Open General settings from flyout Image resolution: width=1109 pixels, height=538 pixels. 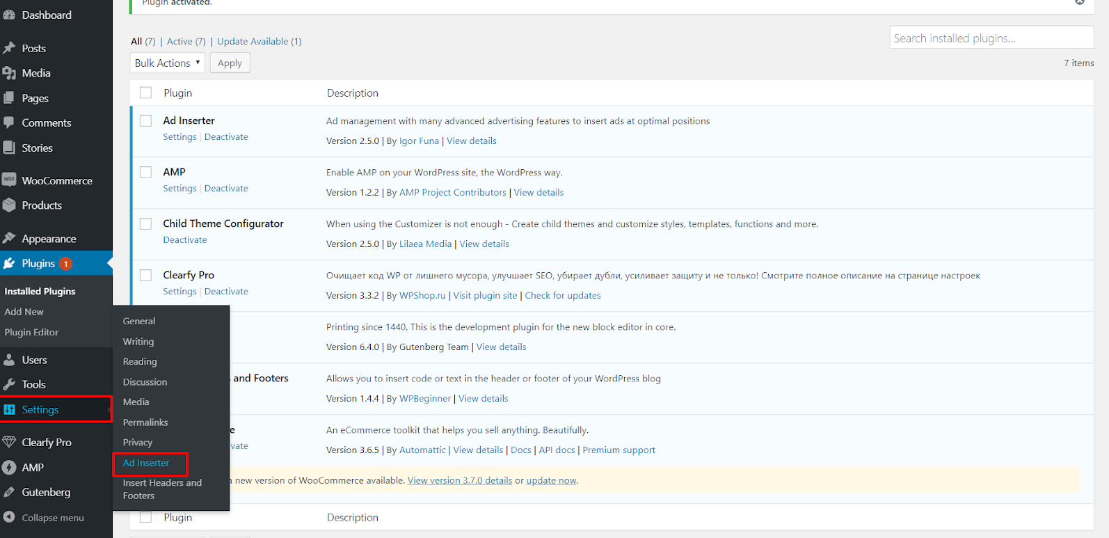coord(139,321)
